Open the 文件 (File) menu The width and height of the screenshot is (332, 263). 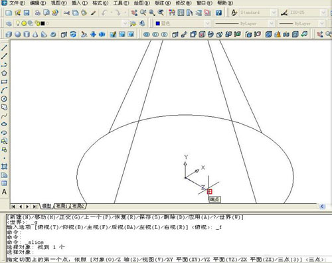click(x=17, y=3)
